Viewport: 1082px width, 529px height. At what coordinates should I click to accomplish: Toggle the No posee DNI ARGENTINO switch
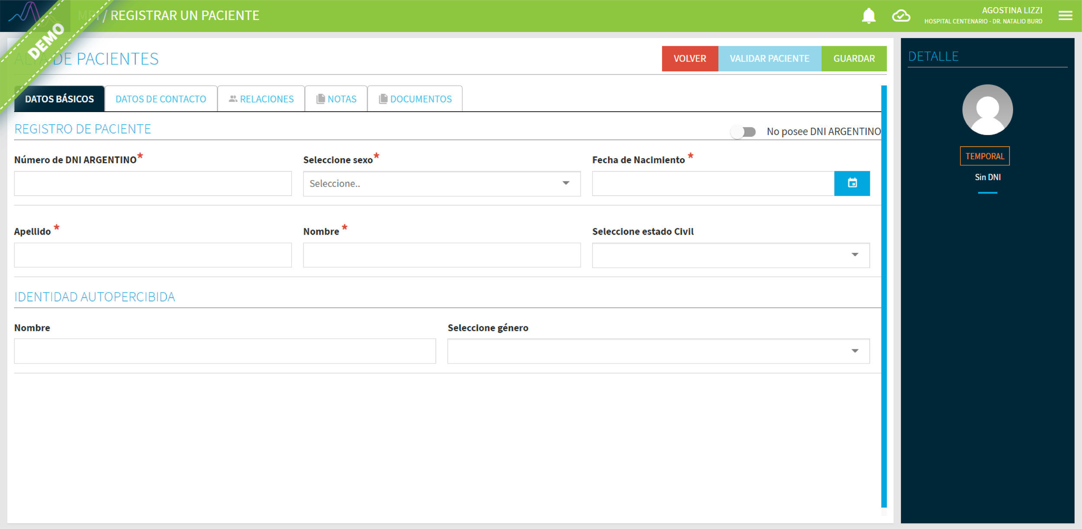pyautogui.click(x=743, y=132)
